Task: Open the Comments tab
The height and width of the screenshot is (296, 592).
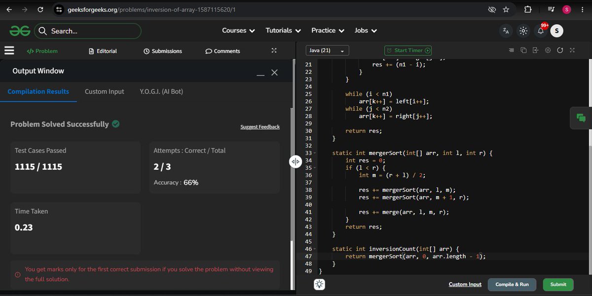Action: (x=222, y=51)
